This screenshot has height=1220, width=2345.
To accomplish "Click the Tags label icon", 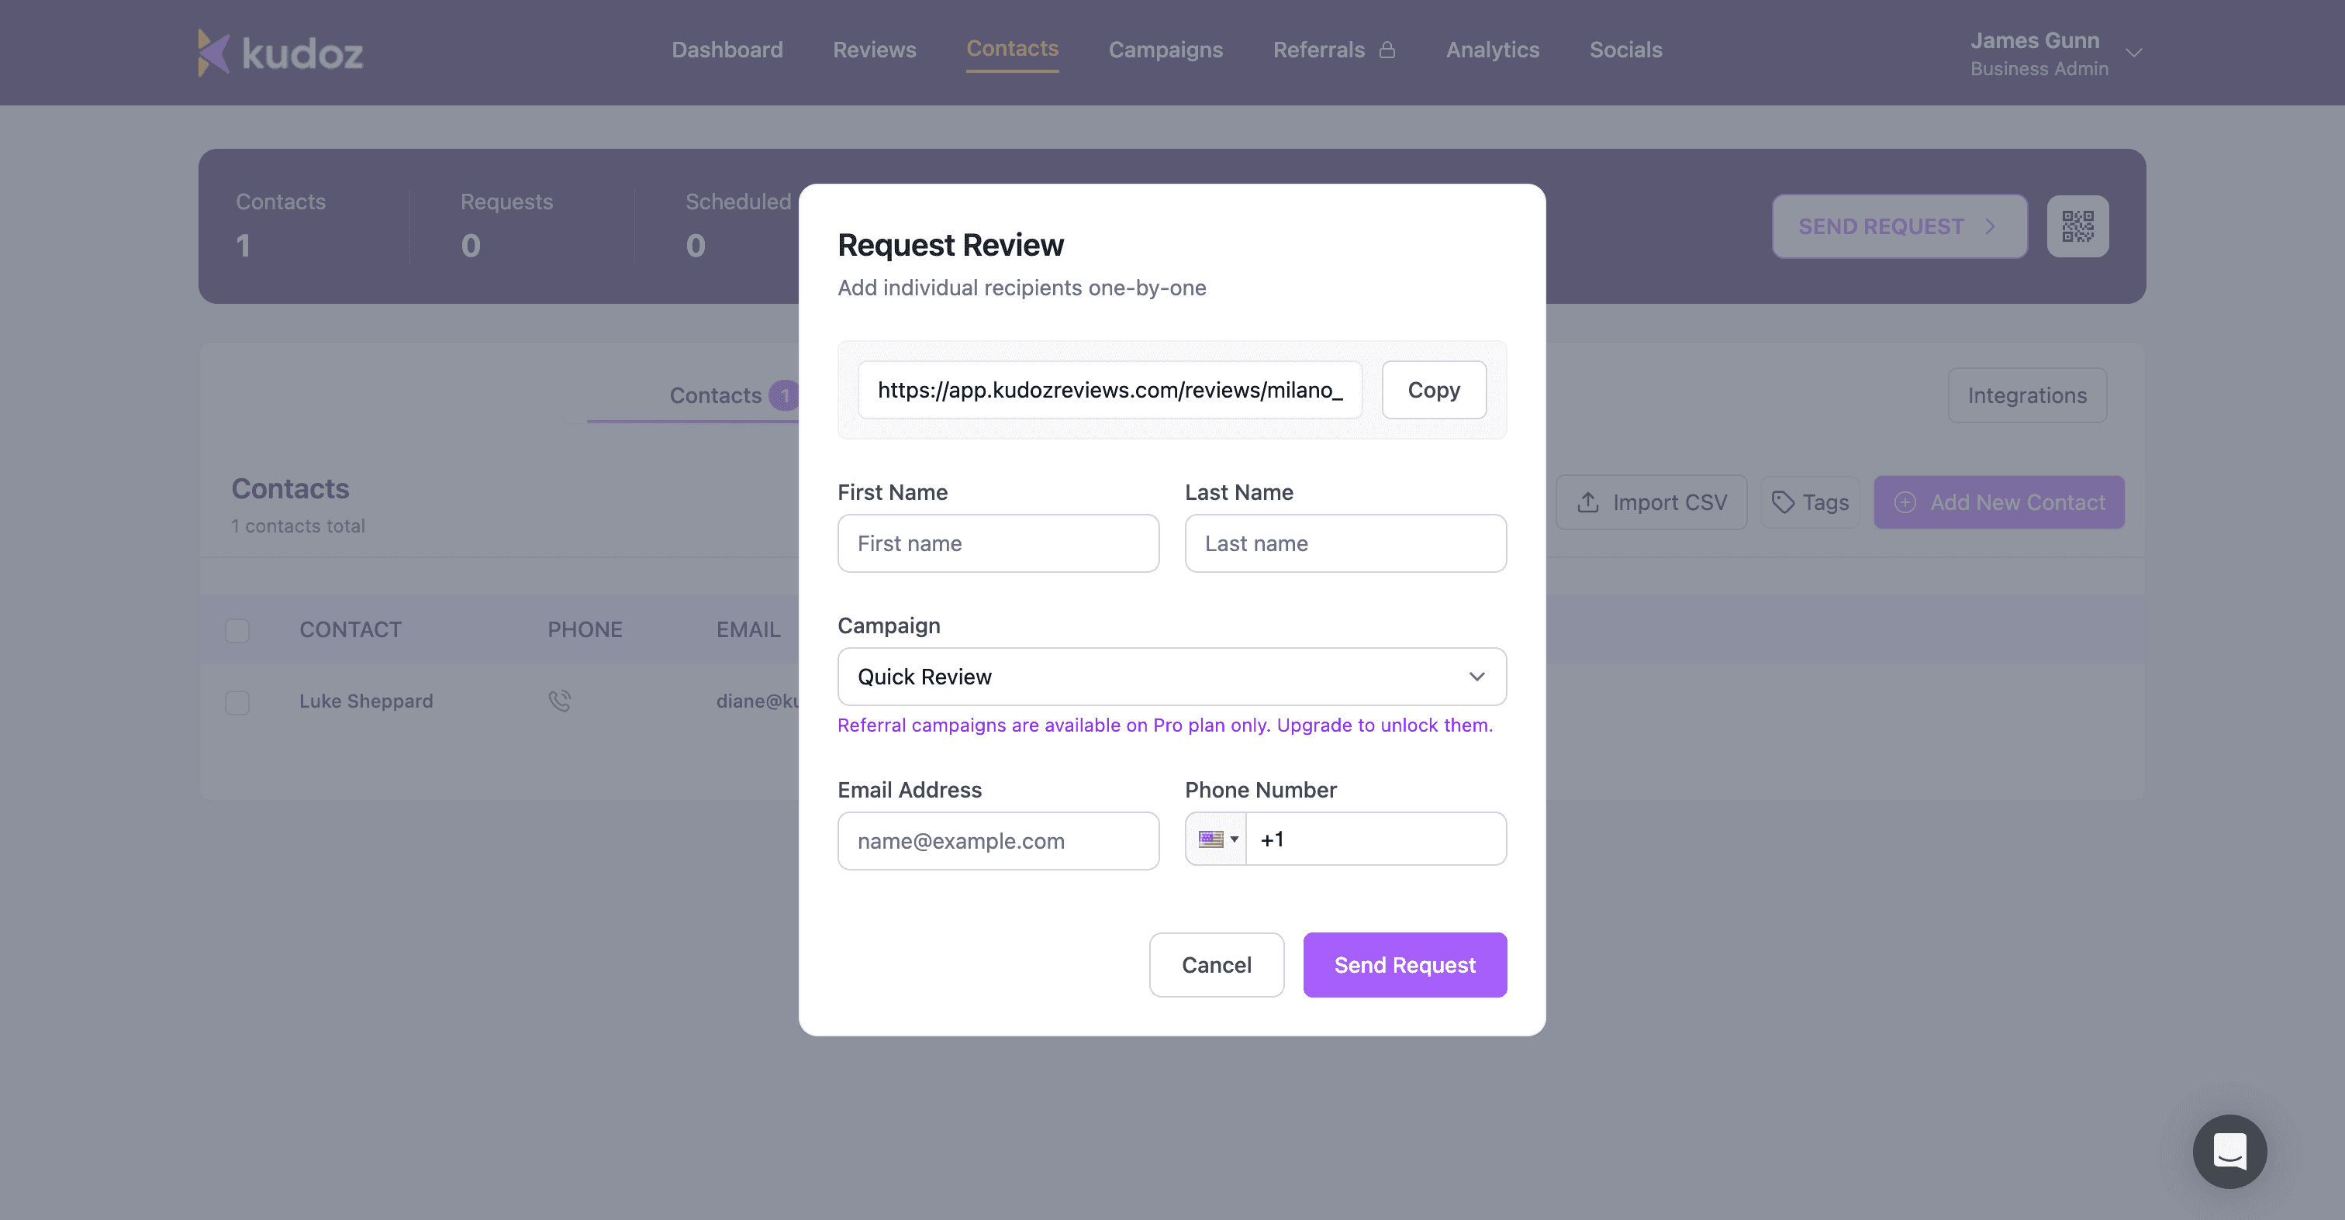I will click(1783, 502).
